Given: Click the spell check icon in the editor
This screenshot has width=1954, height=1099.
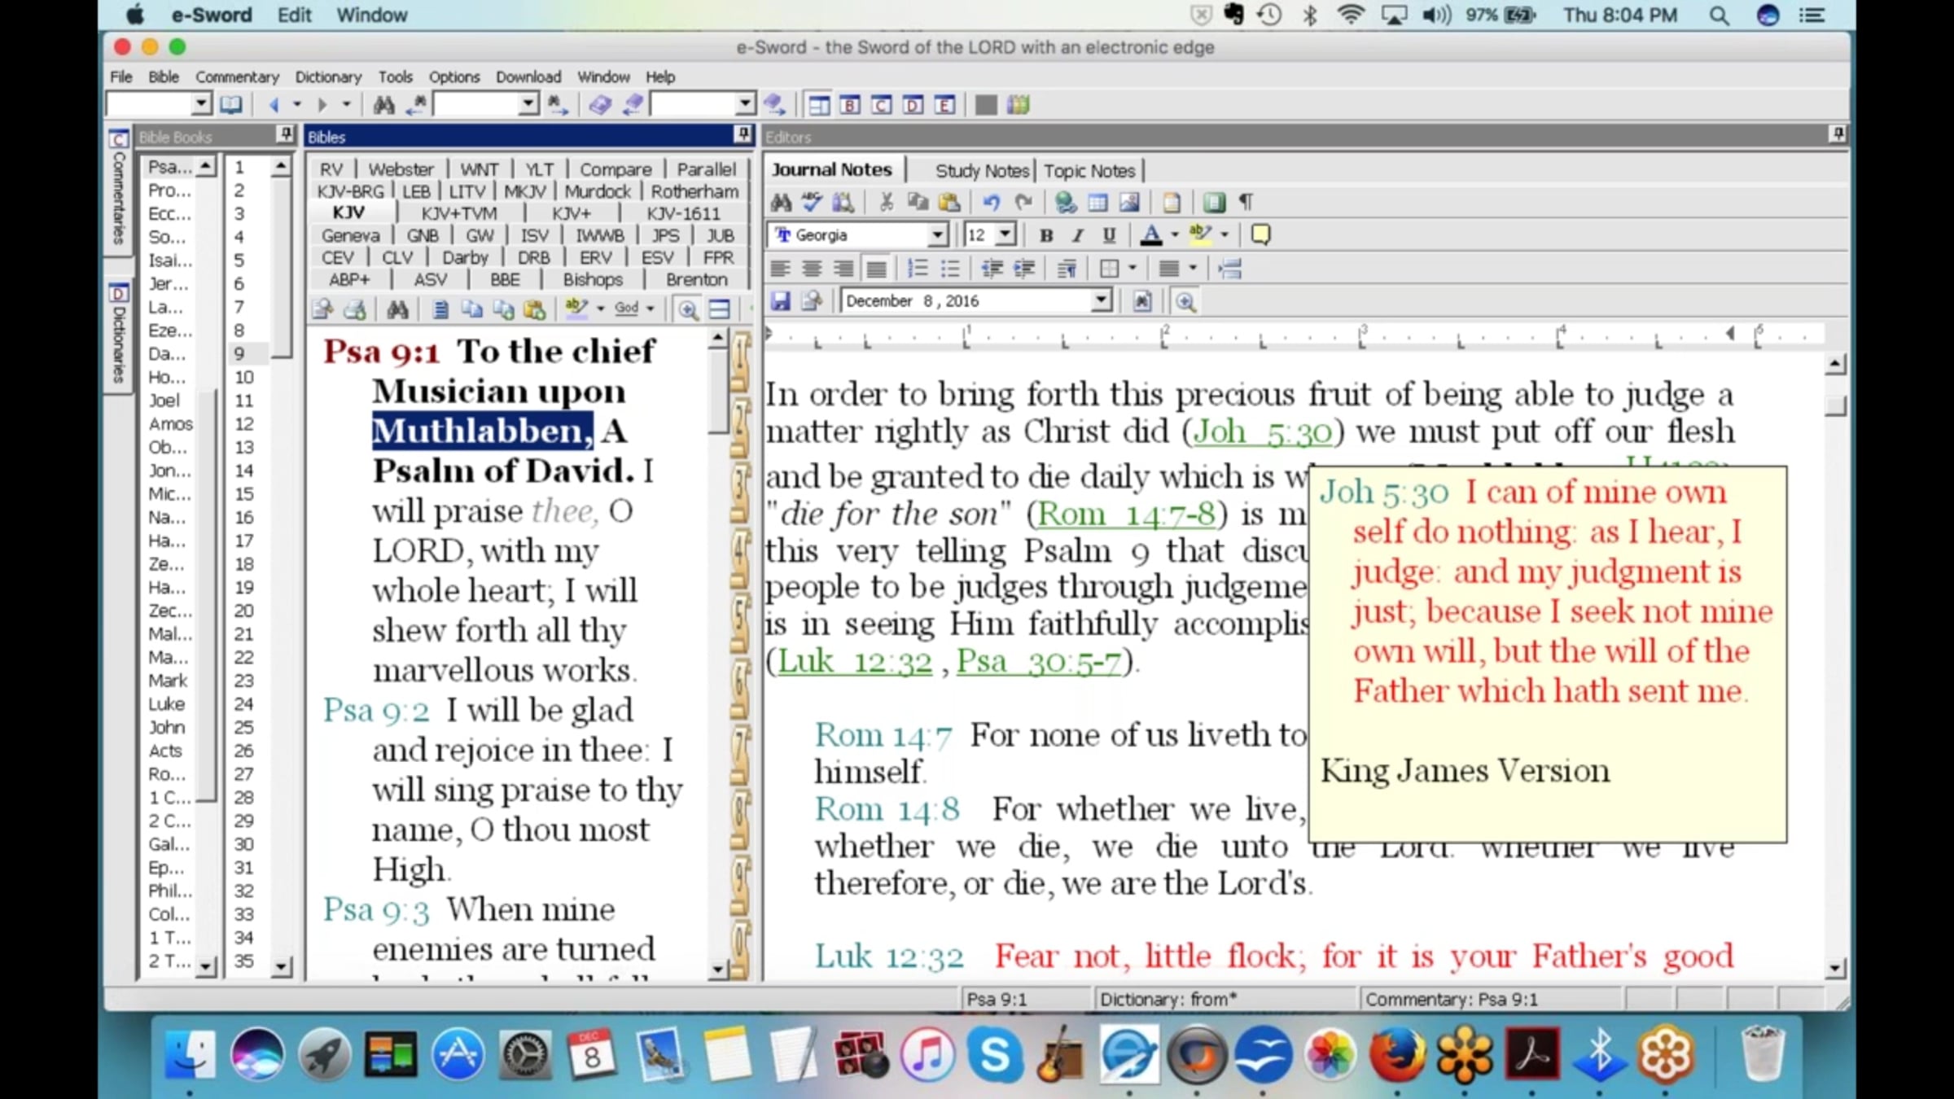Looking at the screenshot, I should [x=811, y=202].
